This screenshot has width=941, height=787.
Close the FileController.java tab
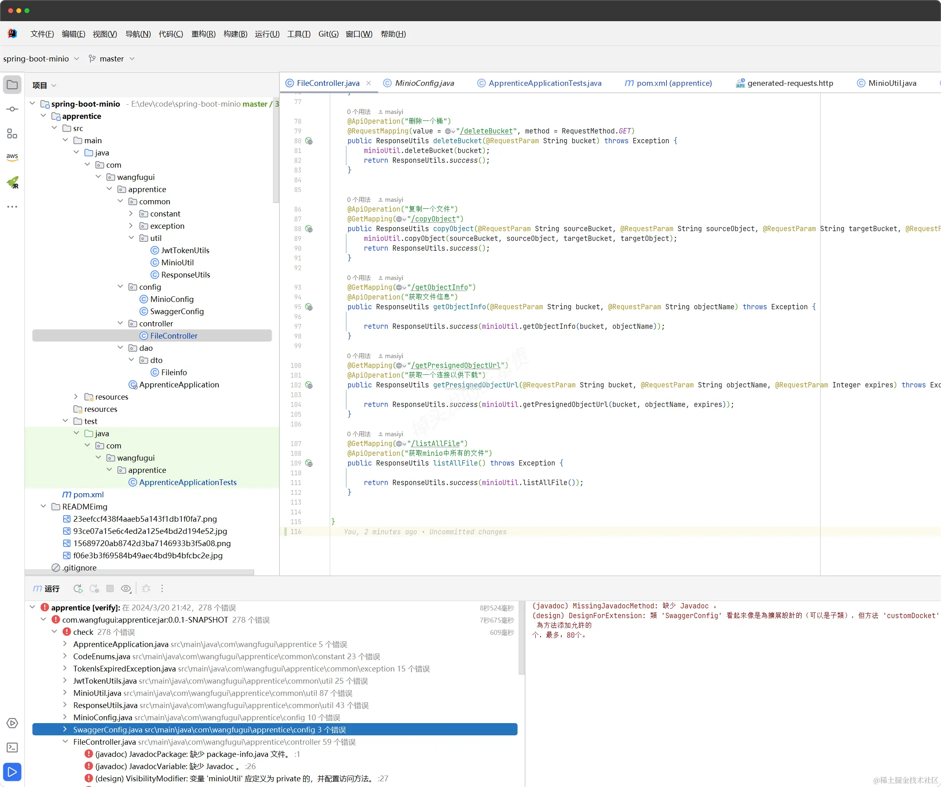[x=368, y=83]
